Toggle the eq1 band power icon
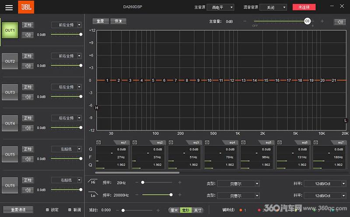Image resolution: width=350 pixels, height=217 pixels. 98,142
